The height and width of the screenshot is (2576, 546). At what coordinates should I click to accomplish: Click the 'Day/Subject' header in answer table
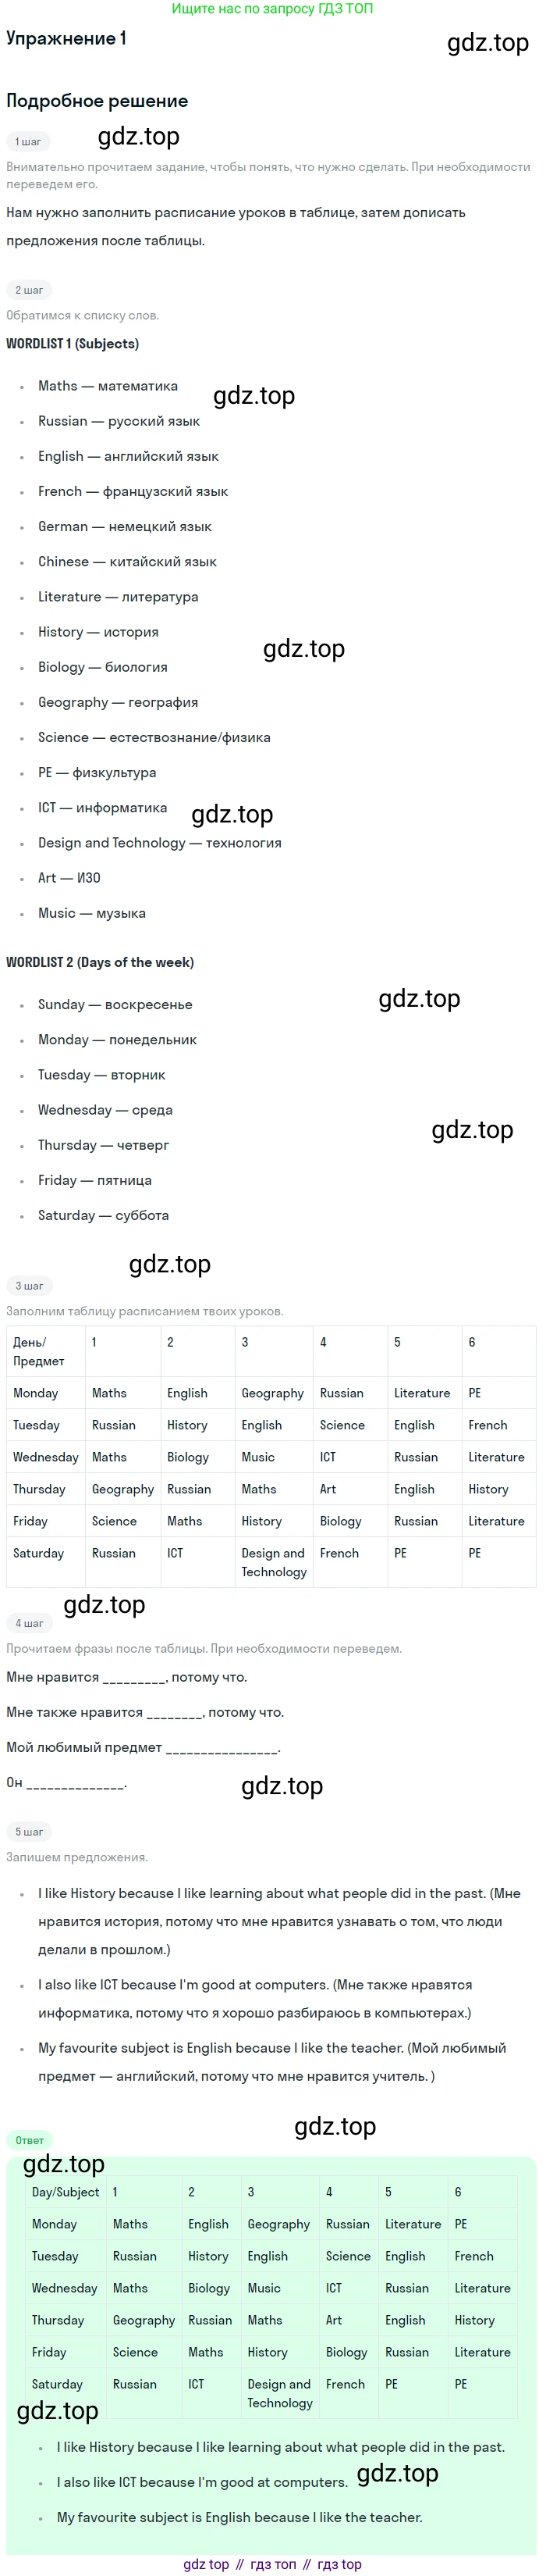coord(66,2192)
